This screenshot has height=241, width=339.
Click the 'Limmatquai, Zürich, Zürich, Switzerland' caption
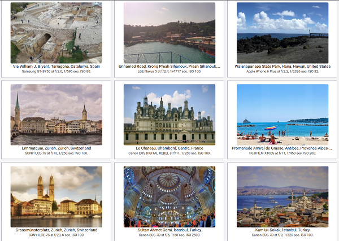(56, 148)
